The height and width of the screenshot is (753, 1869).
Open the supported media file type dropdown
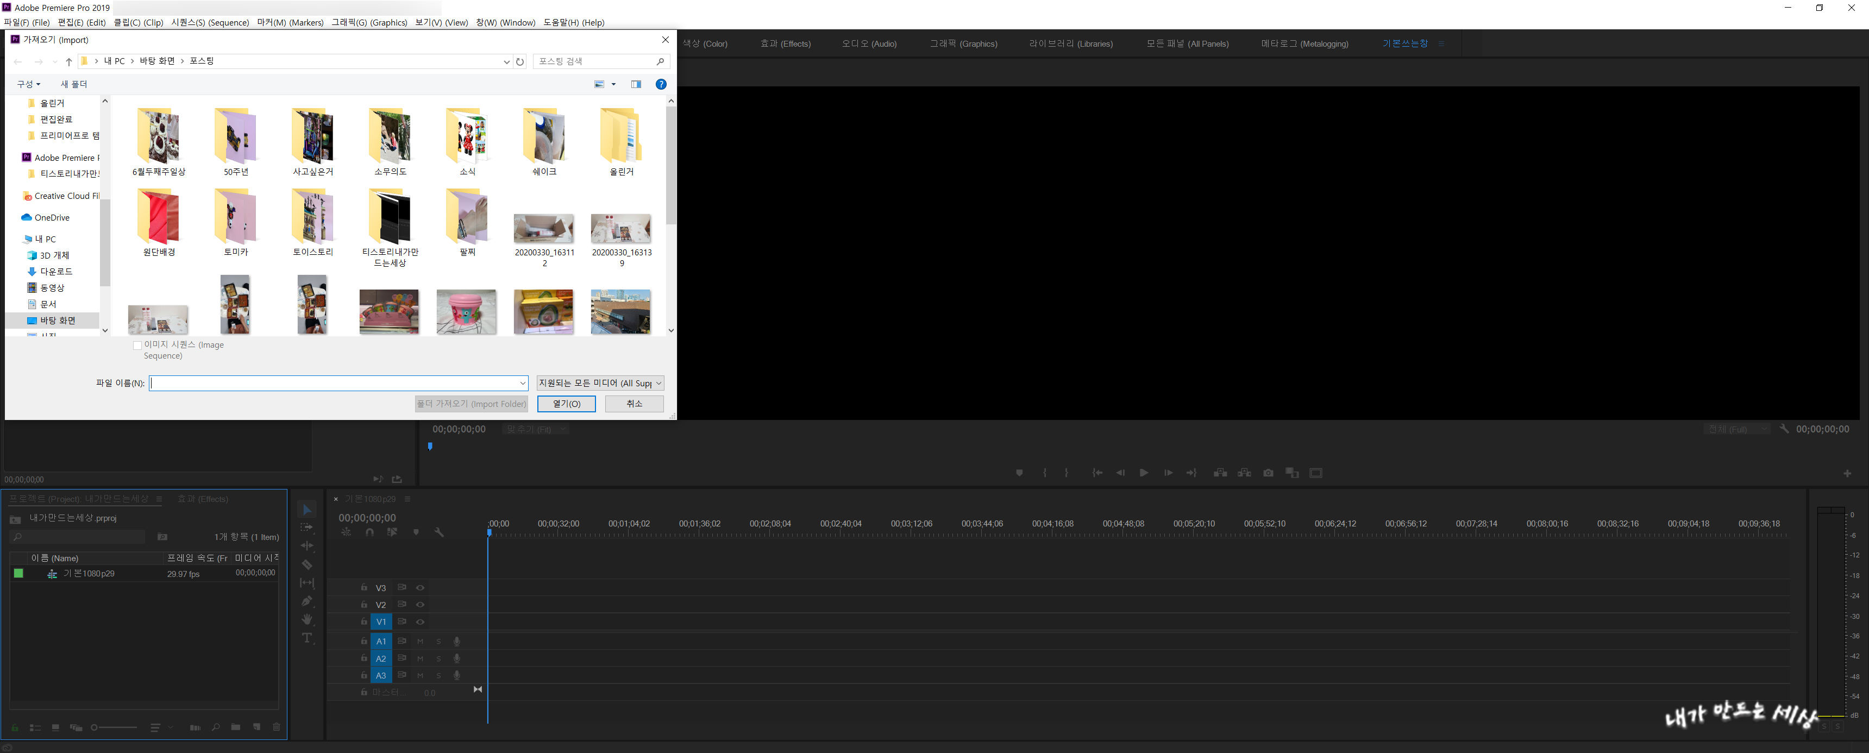pos(599,383)
